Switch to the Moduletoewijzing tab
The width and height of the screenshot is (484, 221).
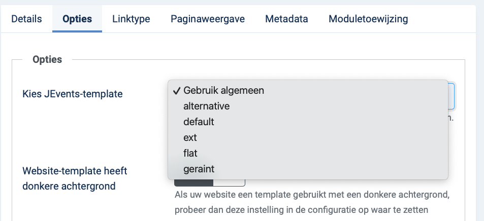(x=368, y=19)
